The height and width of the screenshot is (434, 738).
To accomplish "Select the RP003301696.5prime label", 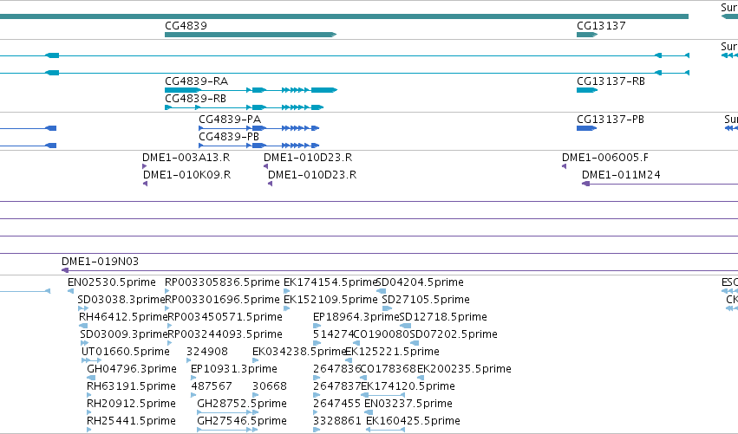I will [223, 300].
